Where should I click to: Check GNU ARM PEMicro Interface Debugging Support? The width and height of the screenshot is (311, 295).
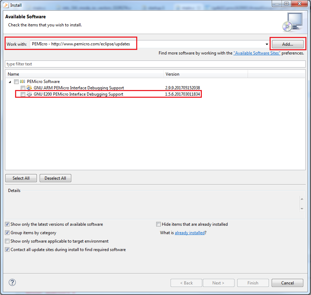[23, 88]
